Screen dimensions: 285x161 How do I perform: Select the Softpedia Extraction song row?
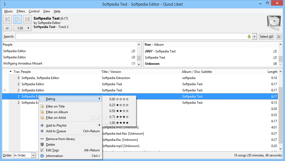[140, 78]
